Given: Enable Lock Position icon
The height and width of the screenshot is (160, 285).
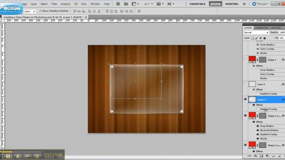Looking at the screenshot, I should 261,38.
